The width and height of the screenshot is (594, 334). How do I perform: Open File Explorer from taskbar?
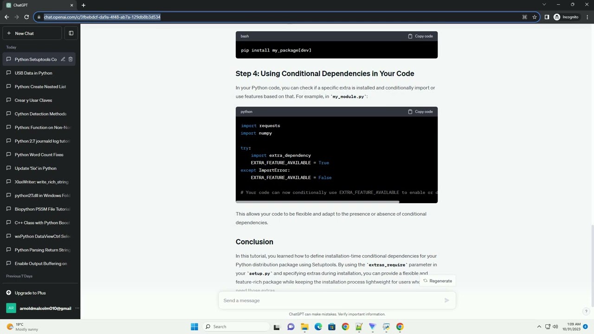pos(304,327)
